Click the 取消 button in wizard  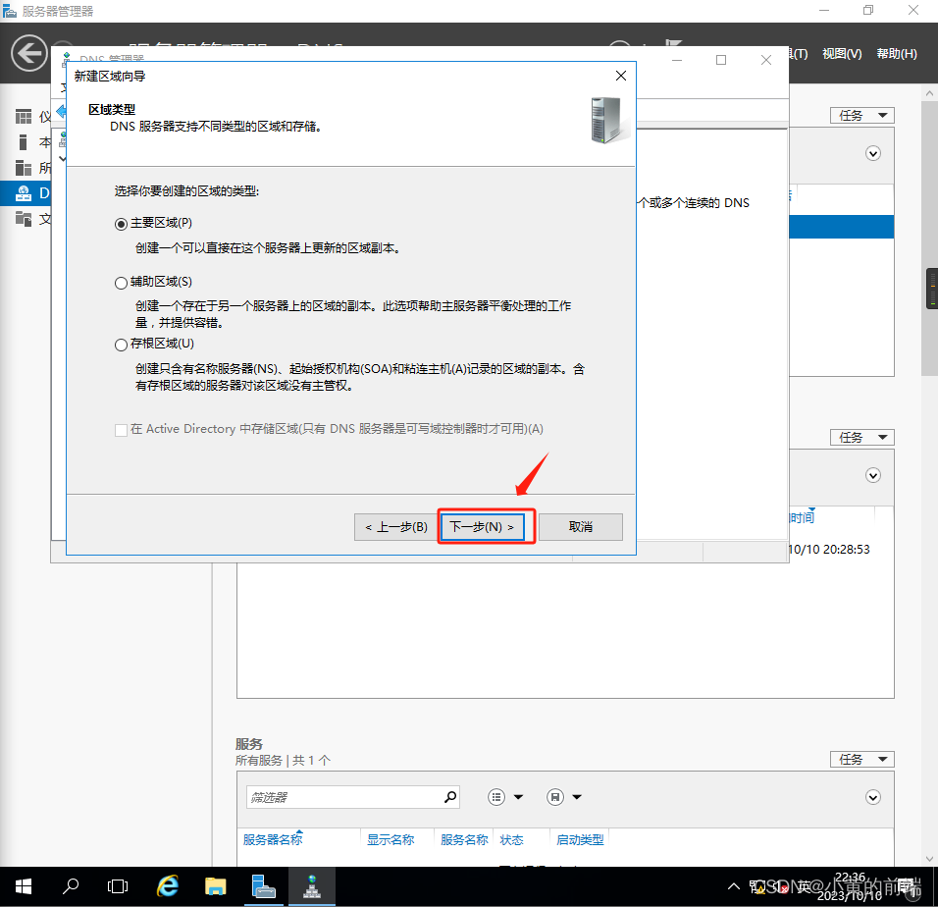click(580, 526)
